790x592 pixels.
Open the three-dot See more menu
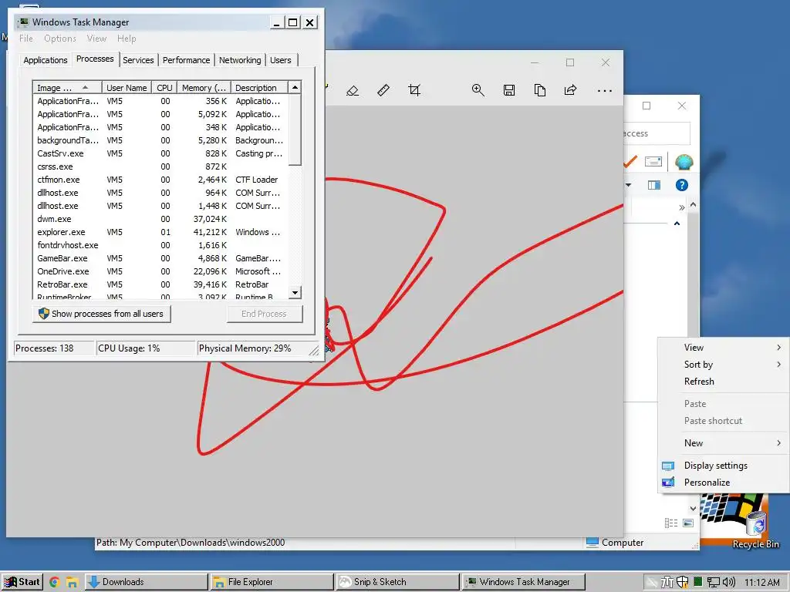(x=605, y=91)
